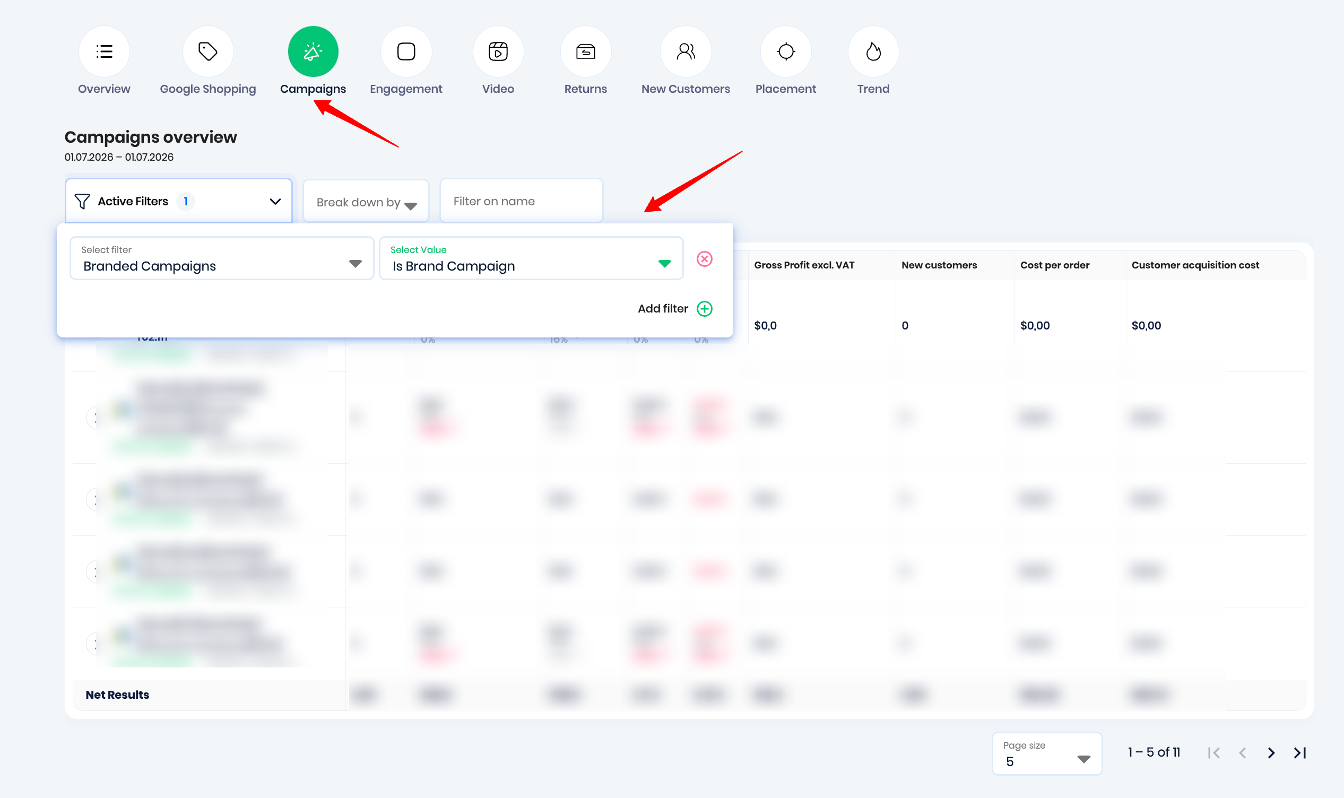Switch to the New Customers tab label
This screenshot has width=1344, height=798.
tap(686, 89)
